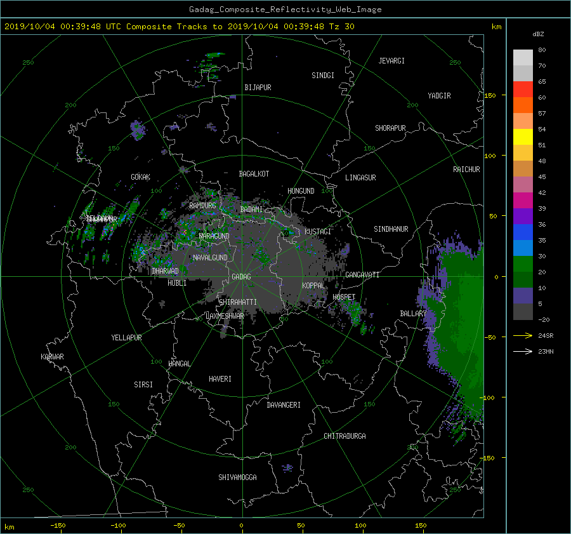Select the blue 35 dBZ color swatch
Image resolution: width=571 pixels, height=534 pixels.
523,232
